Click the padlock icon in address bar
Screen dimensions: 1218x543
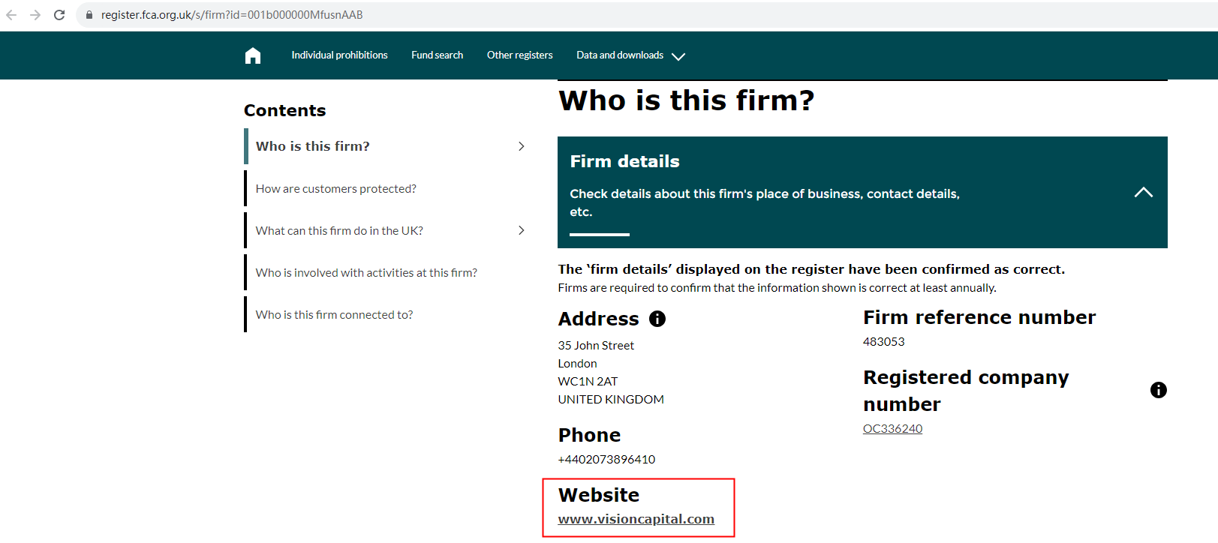[x=89, y=15]
